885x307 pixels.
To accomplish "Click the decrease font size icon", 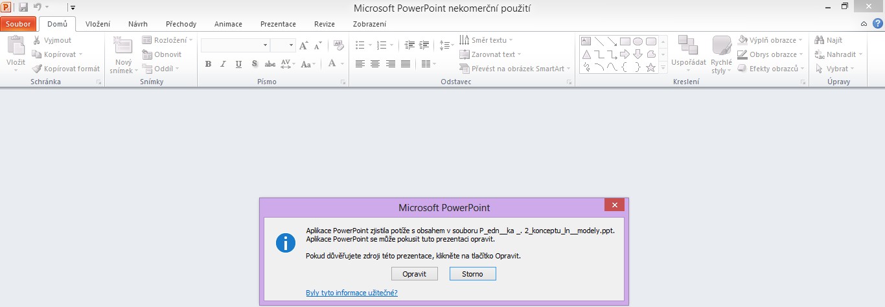I will tap(317, 46).
